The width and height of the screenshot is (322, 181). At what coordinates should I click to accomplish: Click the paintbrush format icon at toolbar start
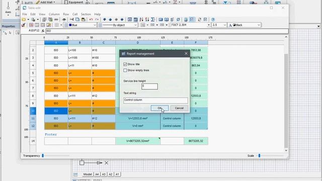24,25
